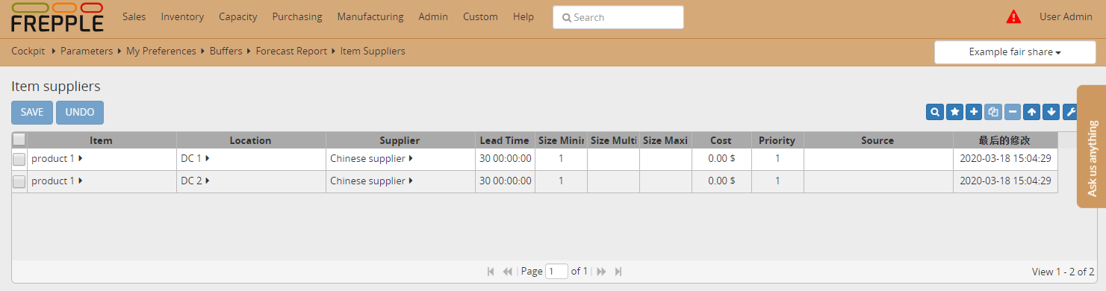Click the minus delete records icon
This screenshot has height=291, width=1106.
1013,112
